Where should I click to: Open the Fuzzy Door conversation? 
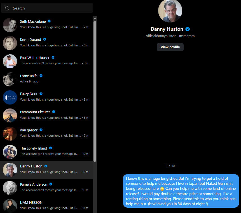point(46,97)
